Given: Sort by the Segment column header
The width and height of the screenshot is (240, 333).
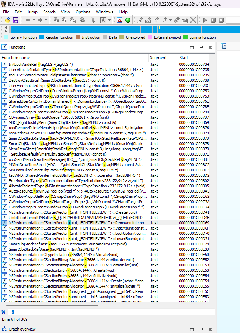Looking at the screenshot, I should [x=158, y=57].
